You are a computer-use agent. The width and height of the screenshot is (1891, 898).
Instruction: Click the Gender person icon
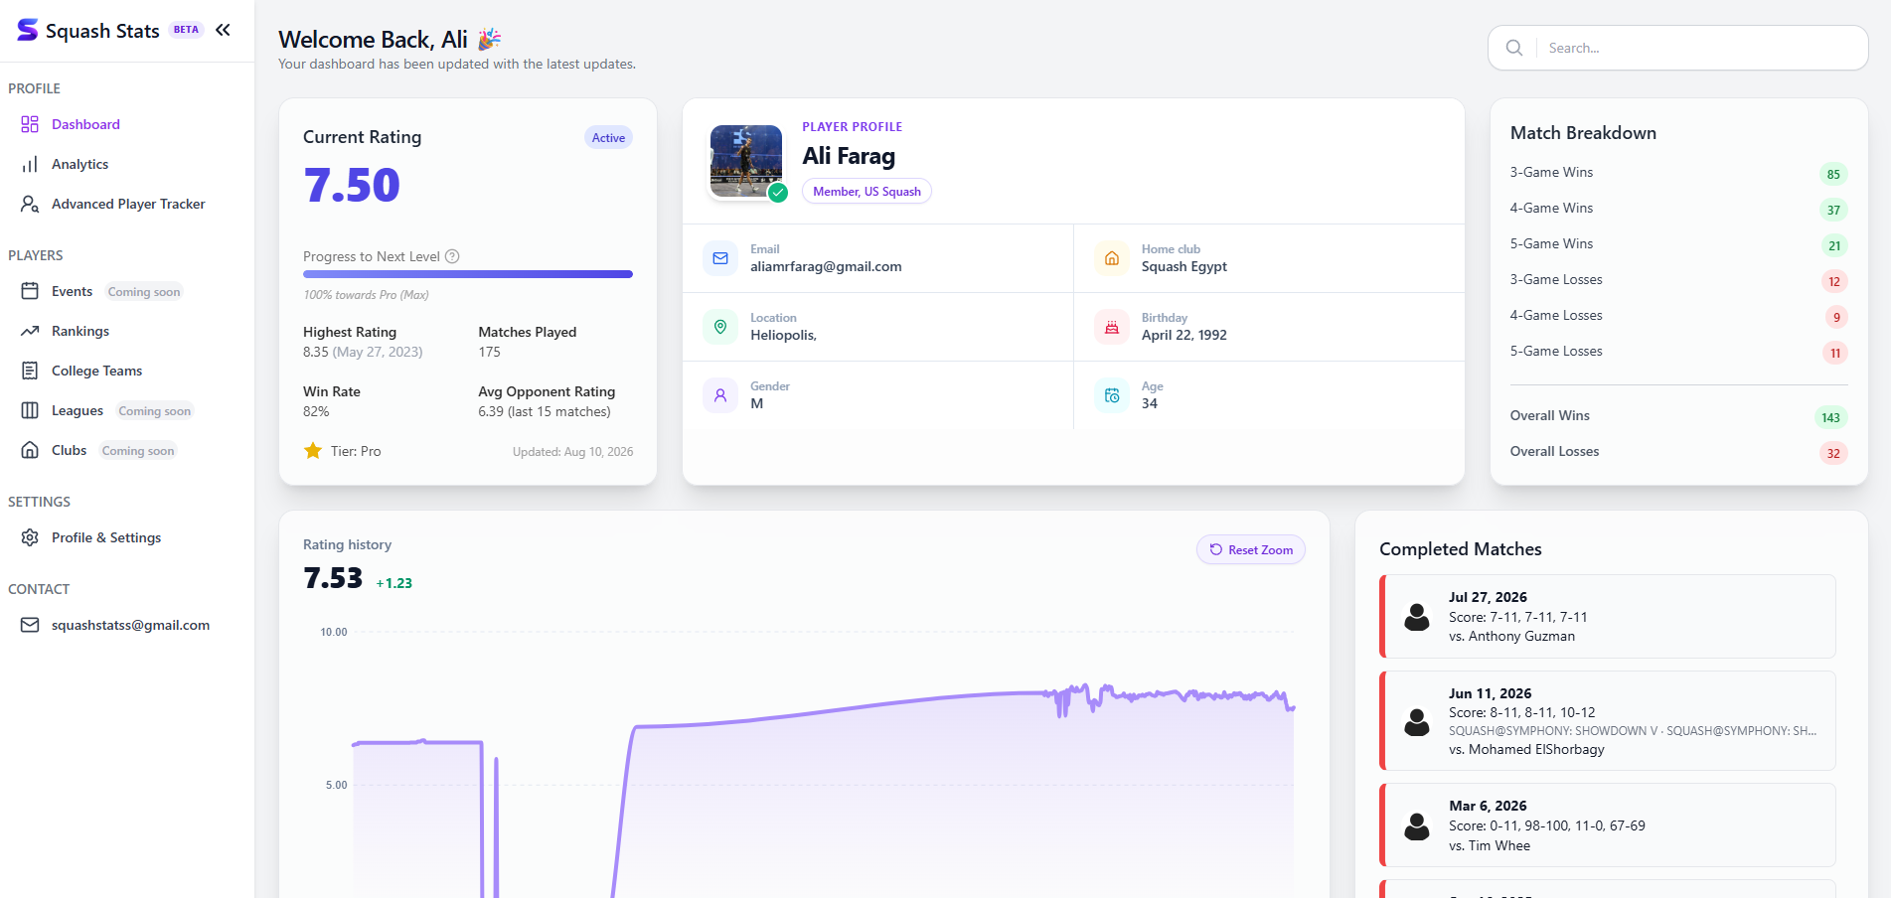tap(720, 395)
